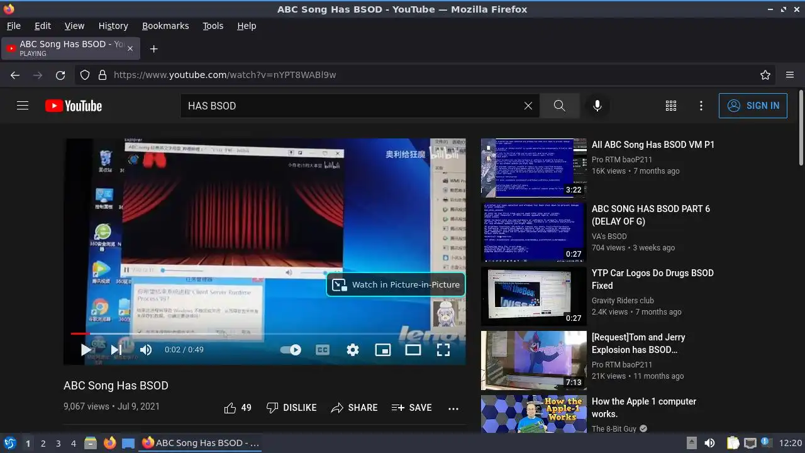Skip to next video
This screenshot has height=453, width=805.
(x=116, y=350)
